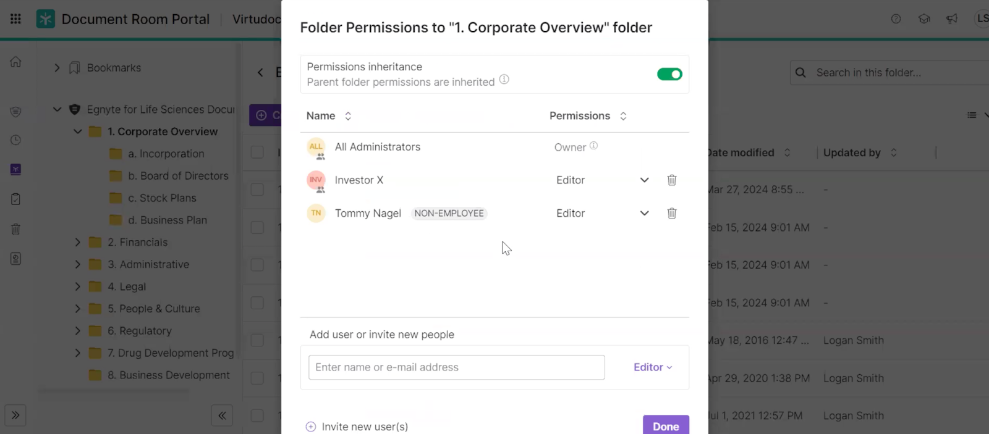Expand the 2. Financials folder

(78, 243)
